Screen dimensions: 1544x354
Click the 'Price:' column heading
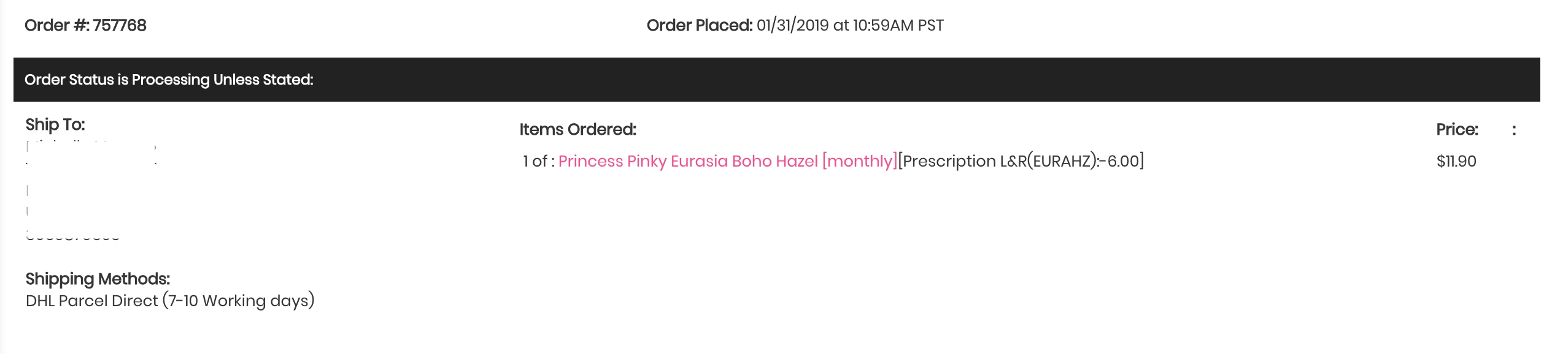(1457, 129)
